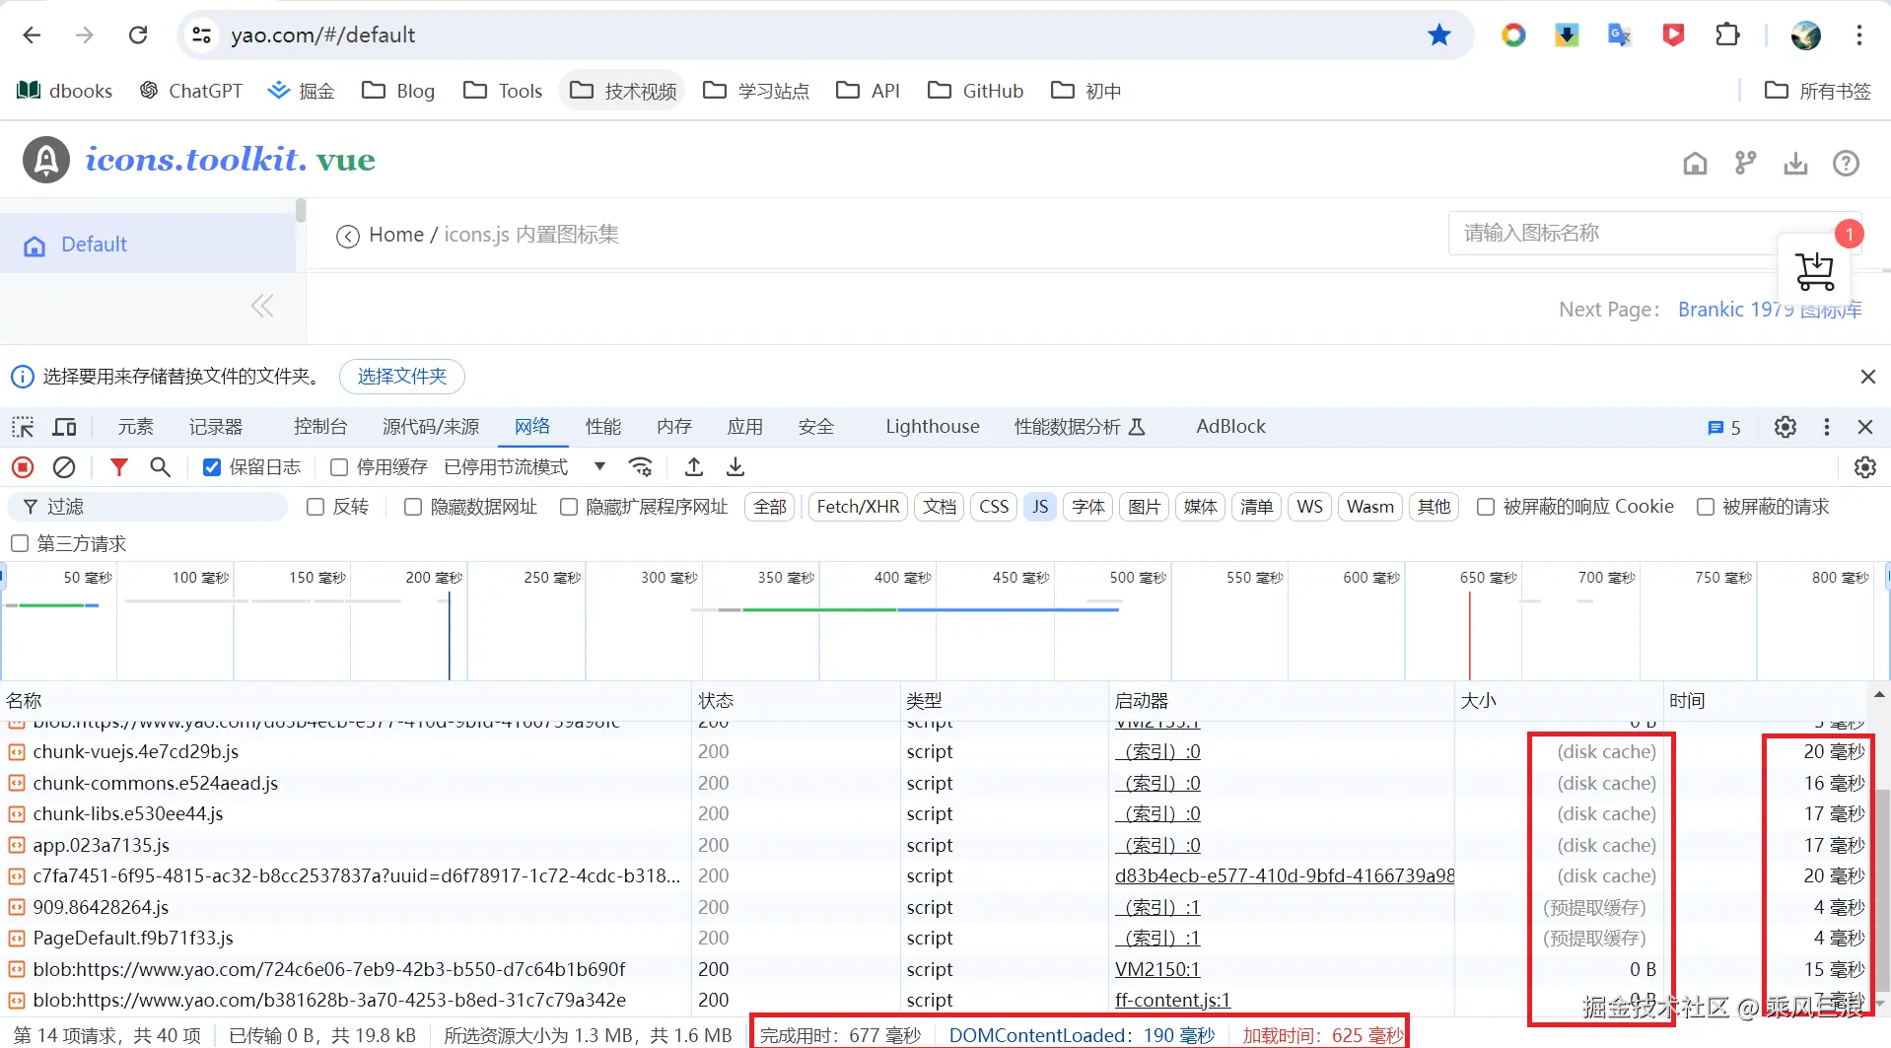1891x1048 pixels.
Task: Open network settings gear icon
Action: [1864, 467]
